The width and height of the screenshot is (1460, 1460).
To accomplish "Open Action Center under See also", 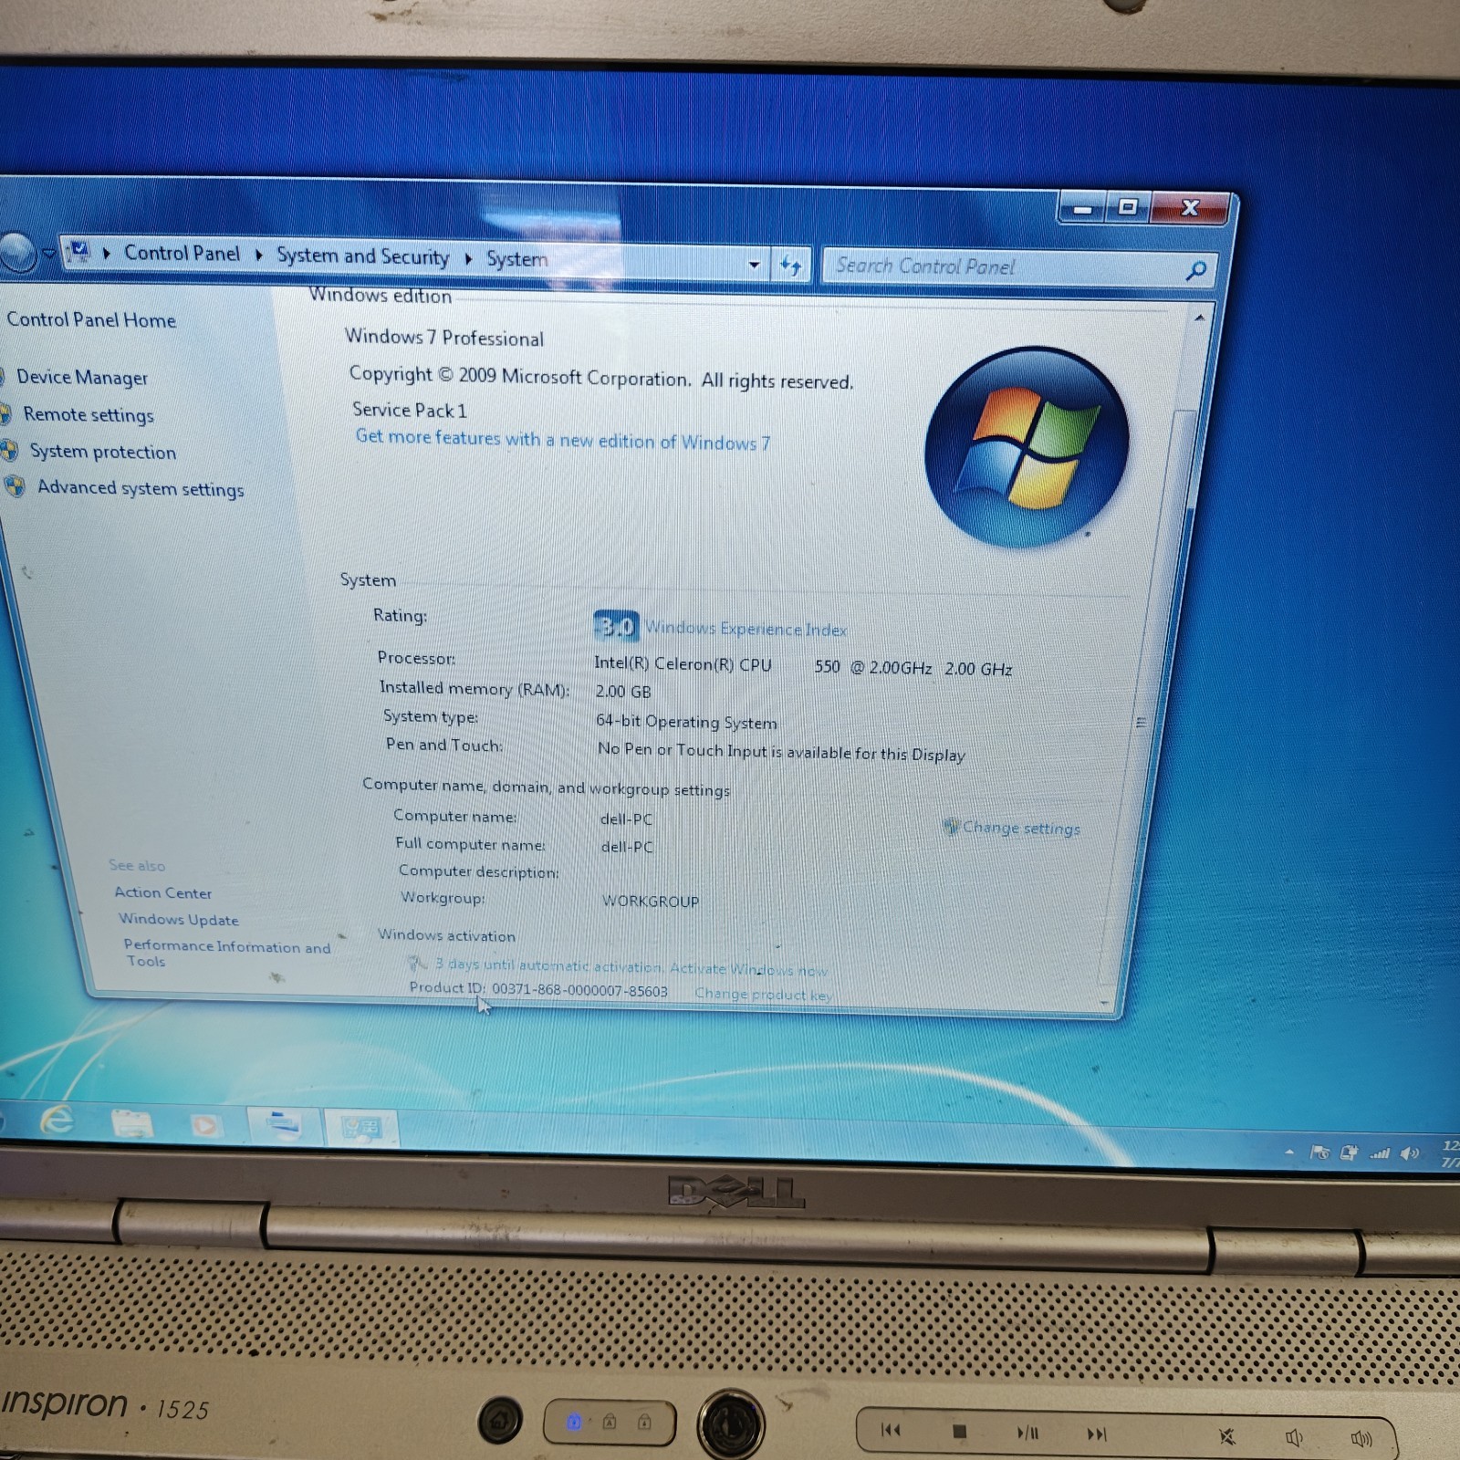I will tap(163, 892).
